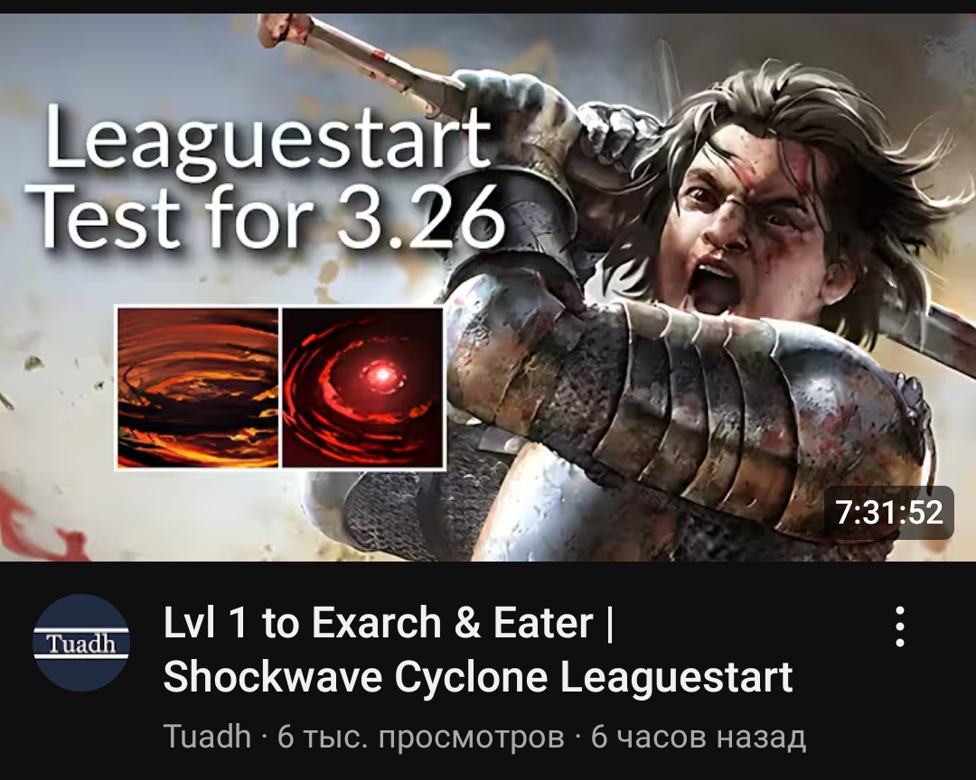The height and width of the screenshot is (780, 976).
Task: Click the '6 часов назад' upload time
Action: (x=698, y=737)
